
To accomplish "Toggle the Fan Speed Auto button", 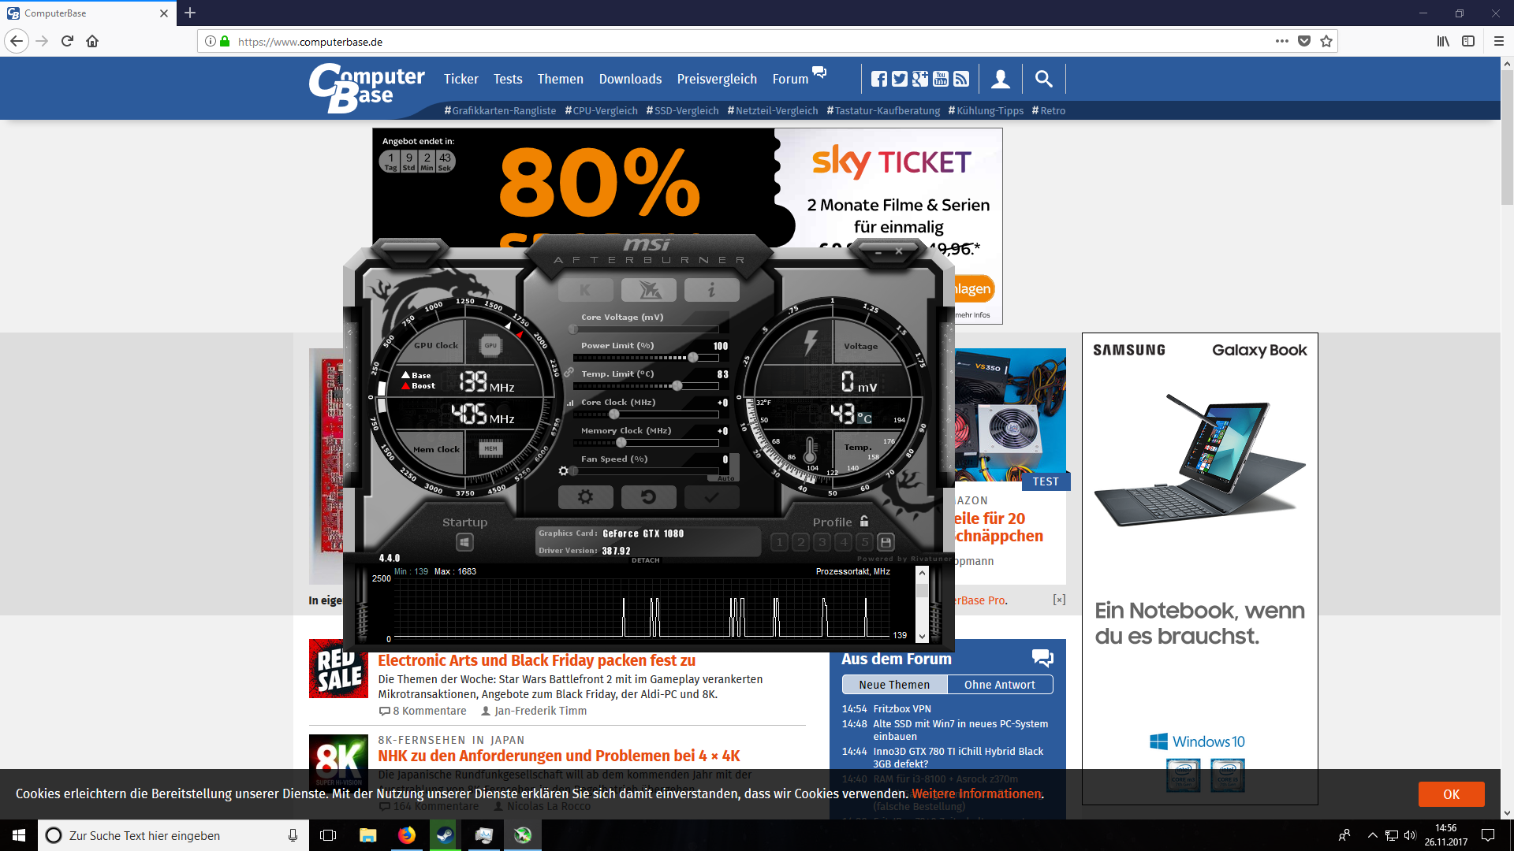I will (x=726, y=478).
